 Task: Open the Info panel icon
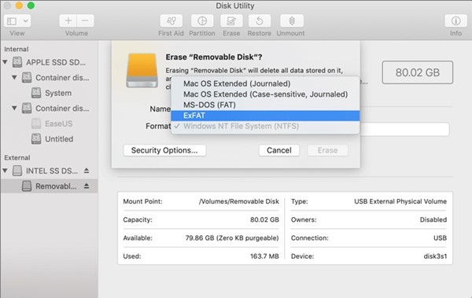[455, 21]
